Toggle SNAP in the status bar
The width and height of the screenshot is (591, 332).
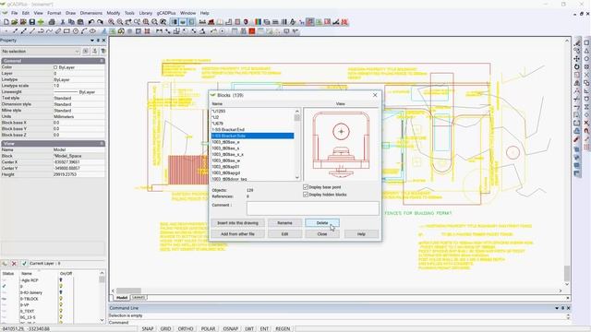(148, 328)
